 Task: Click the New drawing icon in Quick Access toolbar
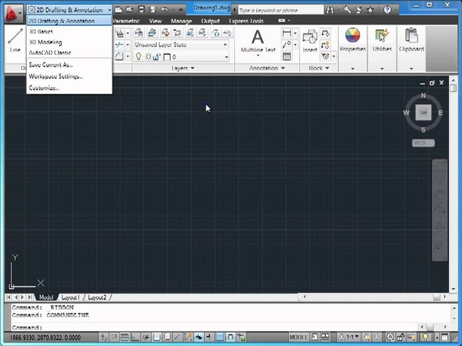pos(118,10)
